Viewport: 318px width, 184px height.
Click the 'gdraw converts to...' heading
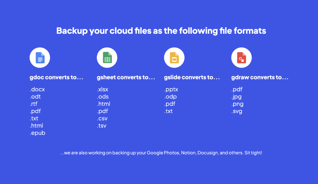pyautogui.click(x=260, y=77)
